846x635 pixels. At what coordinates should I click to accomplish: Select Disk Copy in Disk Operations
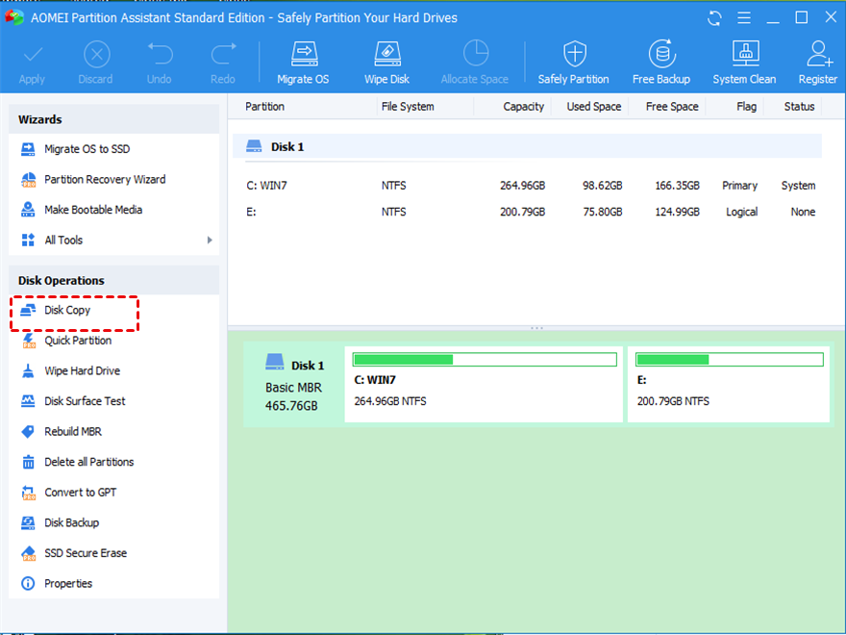coord(67,310)
